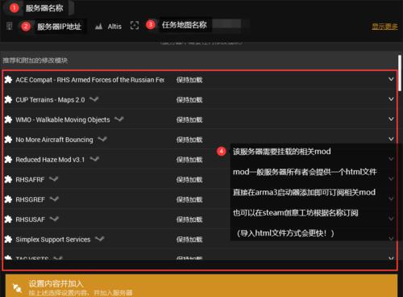This screenshot has height=297, width=403.
Task: Click the terrain map icon beside Altis
Action: [x=99, y=26]
